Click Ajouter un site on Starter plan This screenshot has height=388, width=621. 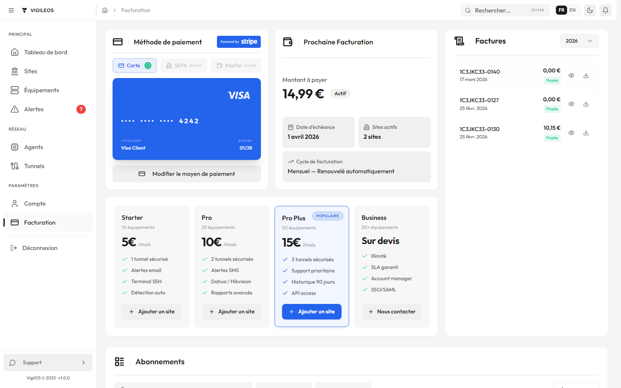point(152,312)
